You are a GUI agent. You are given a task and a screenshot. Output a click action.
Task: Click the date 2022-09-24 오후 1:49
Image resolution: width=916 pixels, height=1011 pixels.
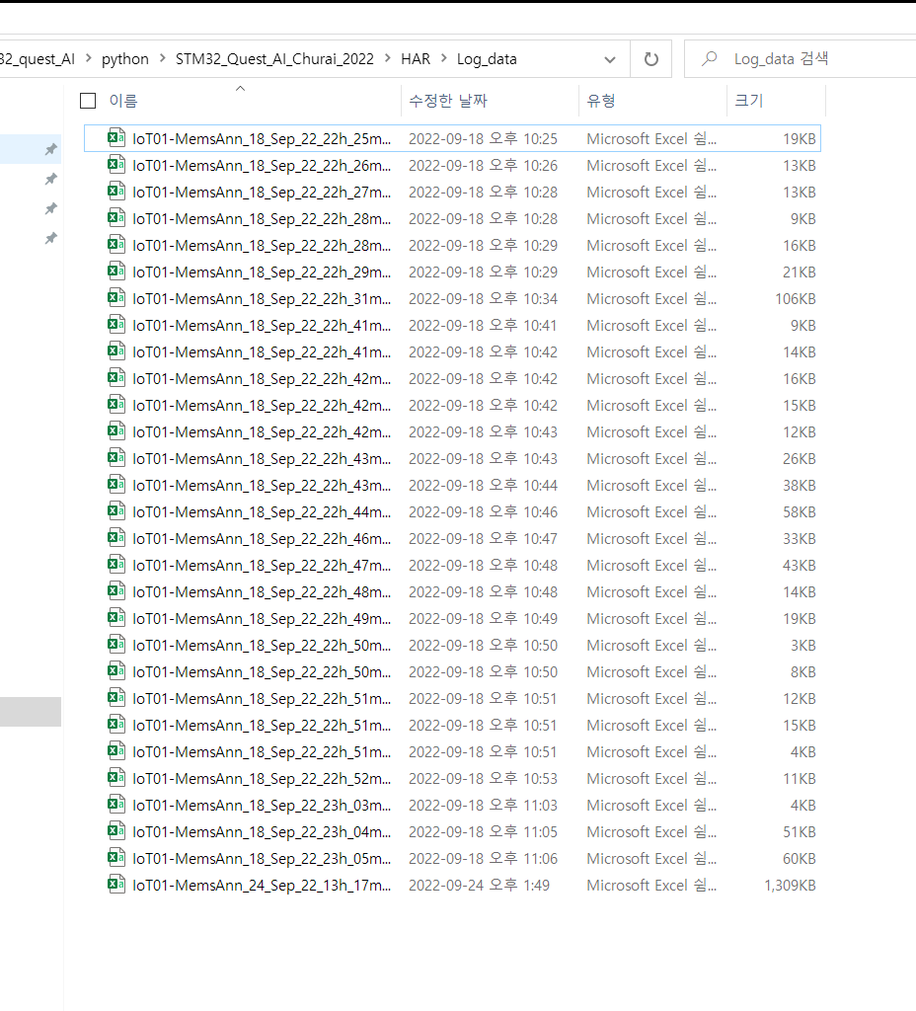(479, 886)
